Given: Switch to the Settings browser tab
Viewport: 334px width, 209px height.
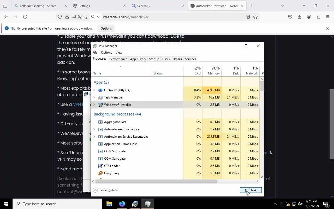Looking at the screenshot, I should [x=99, y=6].
